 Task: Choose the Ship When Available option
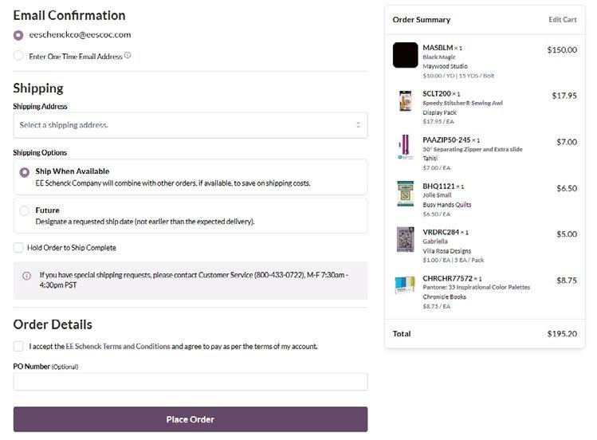pos(24,171)
